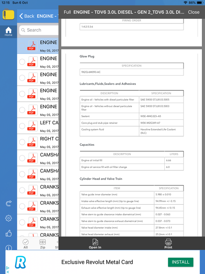The width and height of the screenshot is (205, 274).
Task: Open the LEFT CA PDF file icon
Action: [x=32, y=126]
